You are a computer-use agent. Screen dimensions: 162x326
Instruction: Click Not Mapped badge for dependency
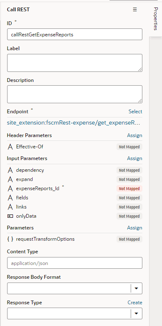pos(129,170)
